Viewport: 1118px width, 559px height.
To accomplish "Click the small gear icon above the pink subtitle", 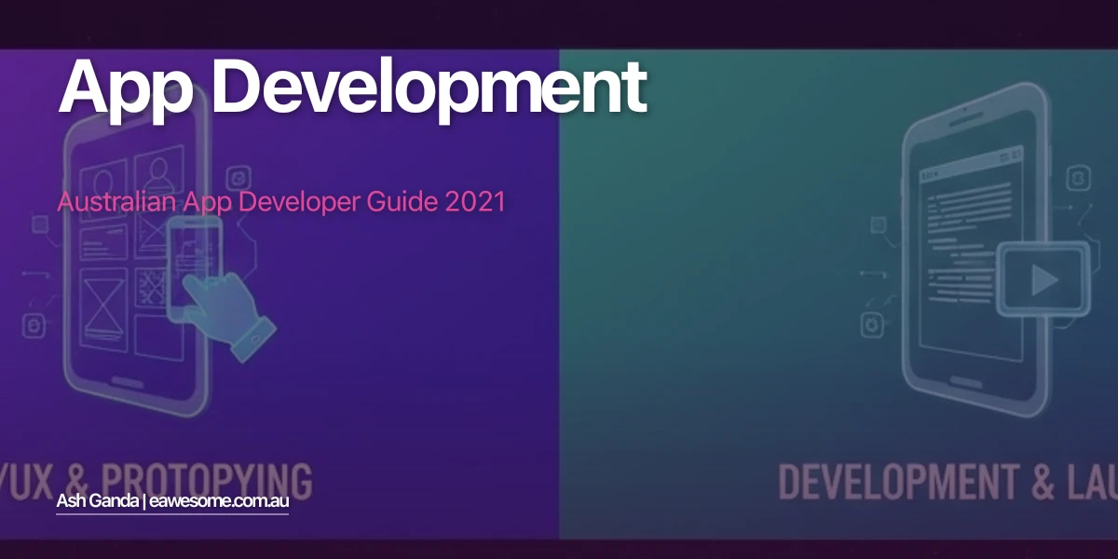I will click(x=237, y=178).
